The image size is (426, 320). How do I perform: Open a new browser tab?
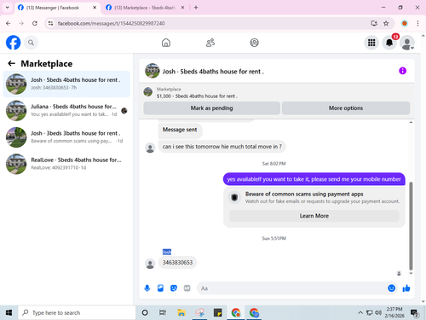[196, 8]
